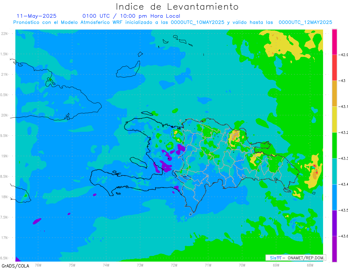
Task: Select the violet legend swatch between -43.5 and -43.6
Action: (334, 223)
